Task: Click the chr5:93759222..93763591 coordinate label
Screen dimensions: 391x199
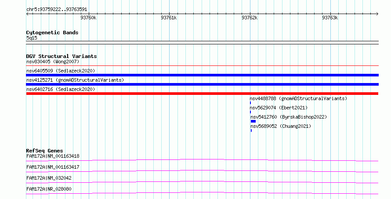Action: [x=57, y=10]
